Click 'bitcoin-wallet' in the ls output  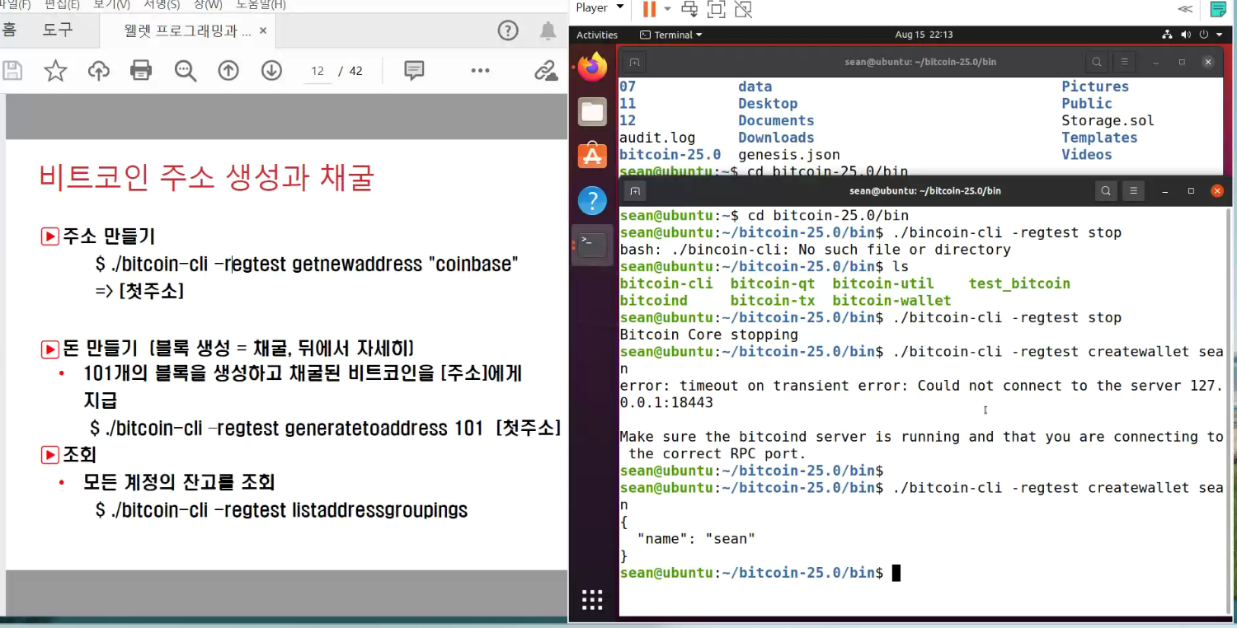[x=891, y=301]
